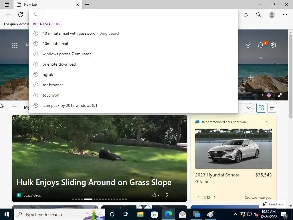
Task: Select 'icon pack by 2013 windows 8.1' search
Action: click(x=133, y=105)
